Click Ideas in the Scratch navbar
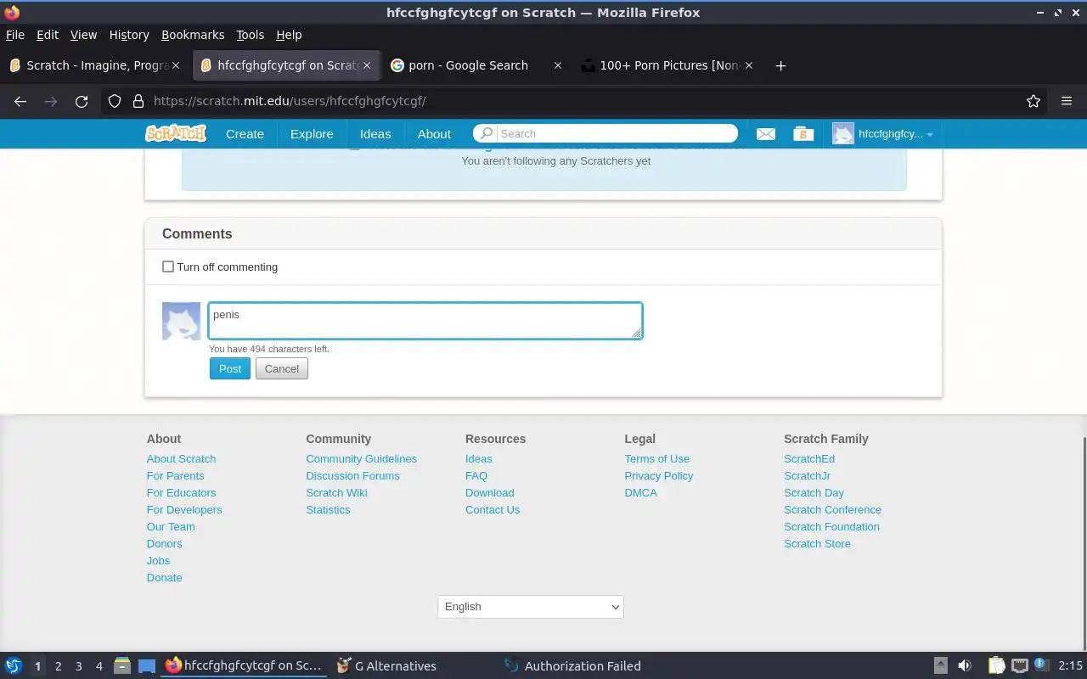The height and width of the screenshot is (679, 1087). tap(375, 134)
